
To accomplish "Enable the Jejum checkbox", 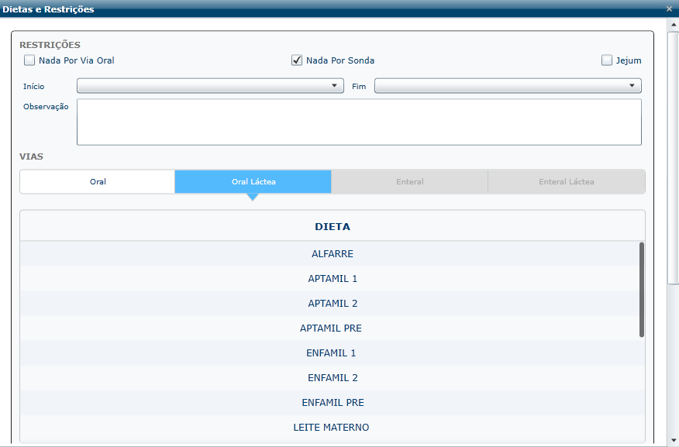I will coord(607,60).
